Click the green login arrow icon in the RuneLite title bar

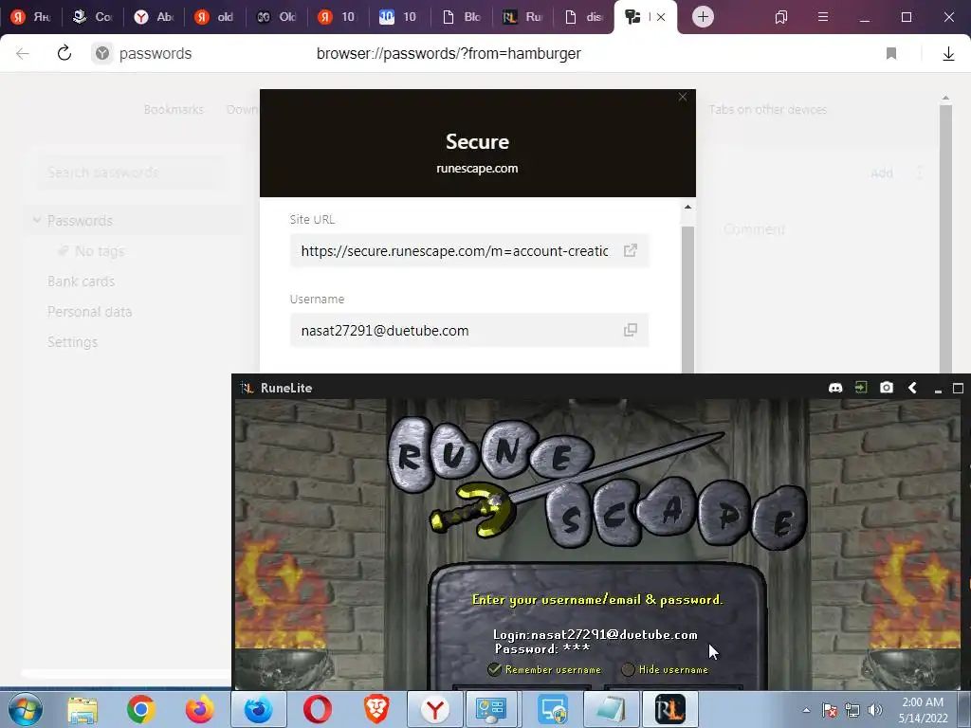tap(861, 388)
